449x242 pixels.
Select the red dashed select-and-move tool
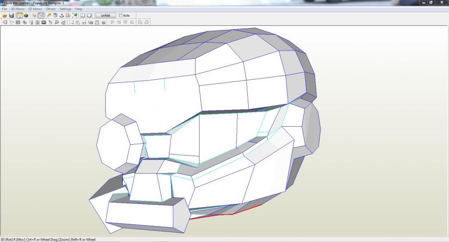point(5,22)
